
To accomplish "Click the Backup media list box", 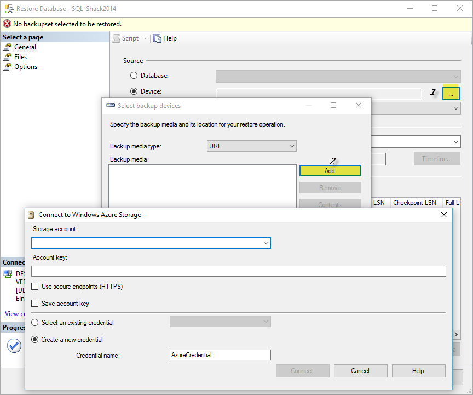I will click(x=203, y=186).
